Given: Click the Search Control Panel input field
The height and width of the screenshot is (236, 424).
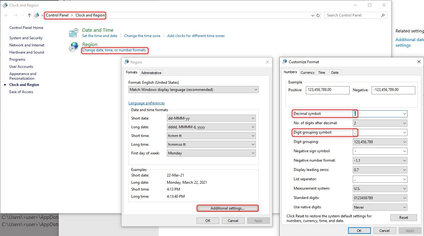Looking at the screenshot, I should tap(350, 15).
